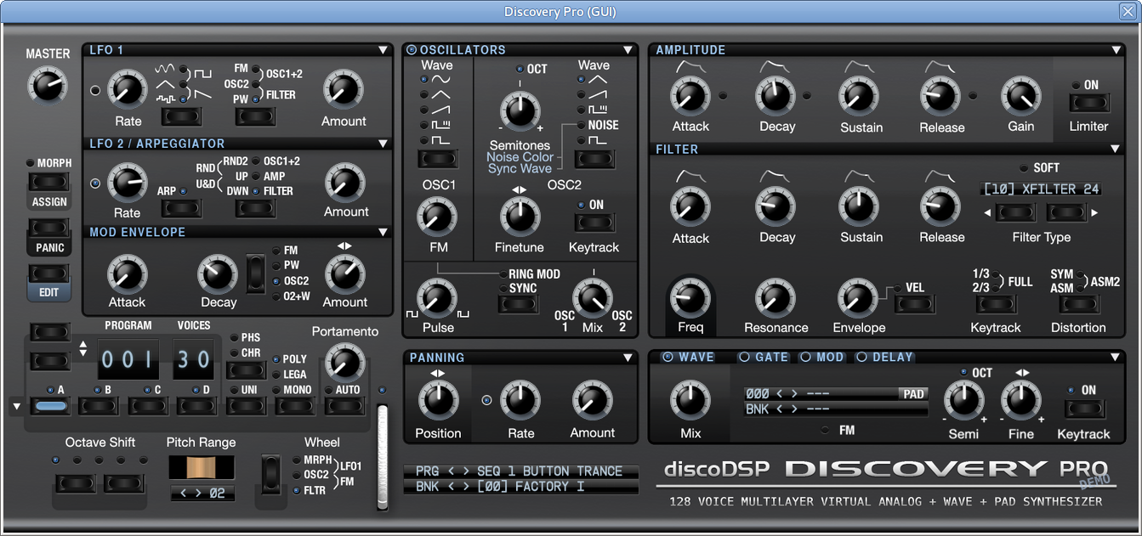This screenshot has height=536, width=1142.
Task: Collapse the Filter panel
Action: tap(1116, 150)
